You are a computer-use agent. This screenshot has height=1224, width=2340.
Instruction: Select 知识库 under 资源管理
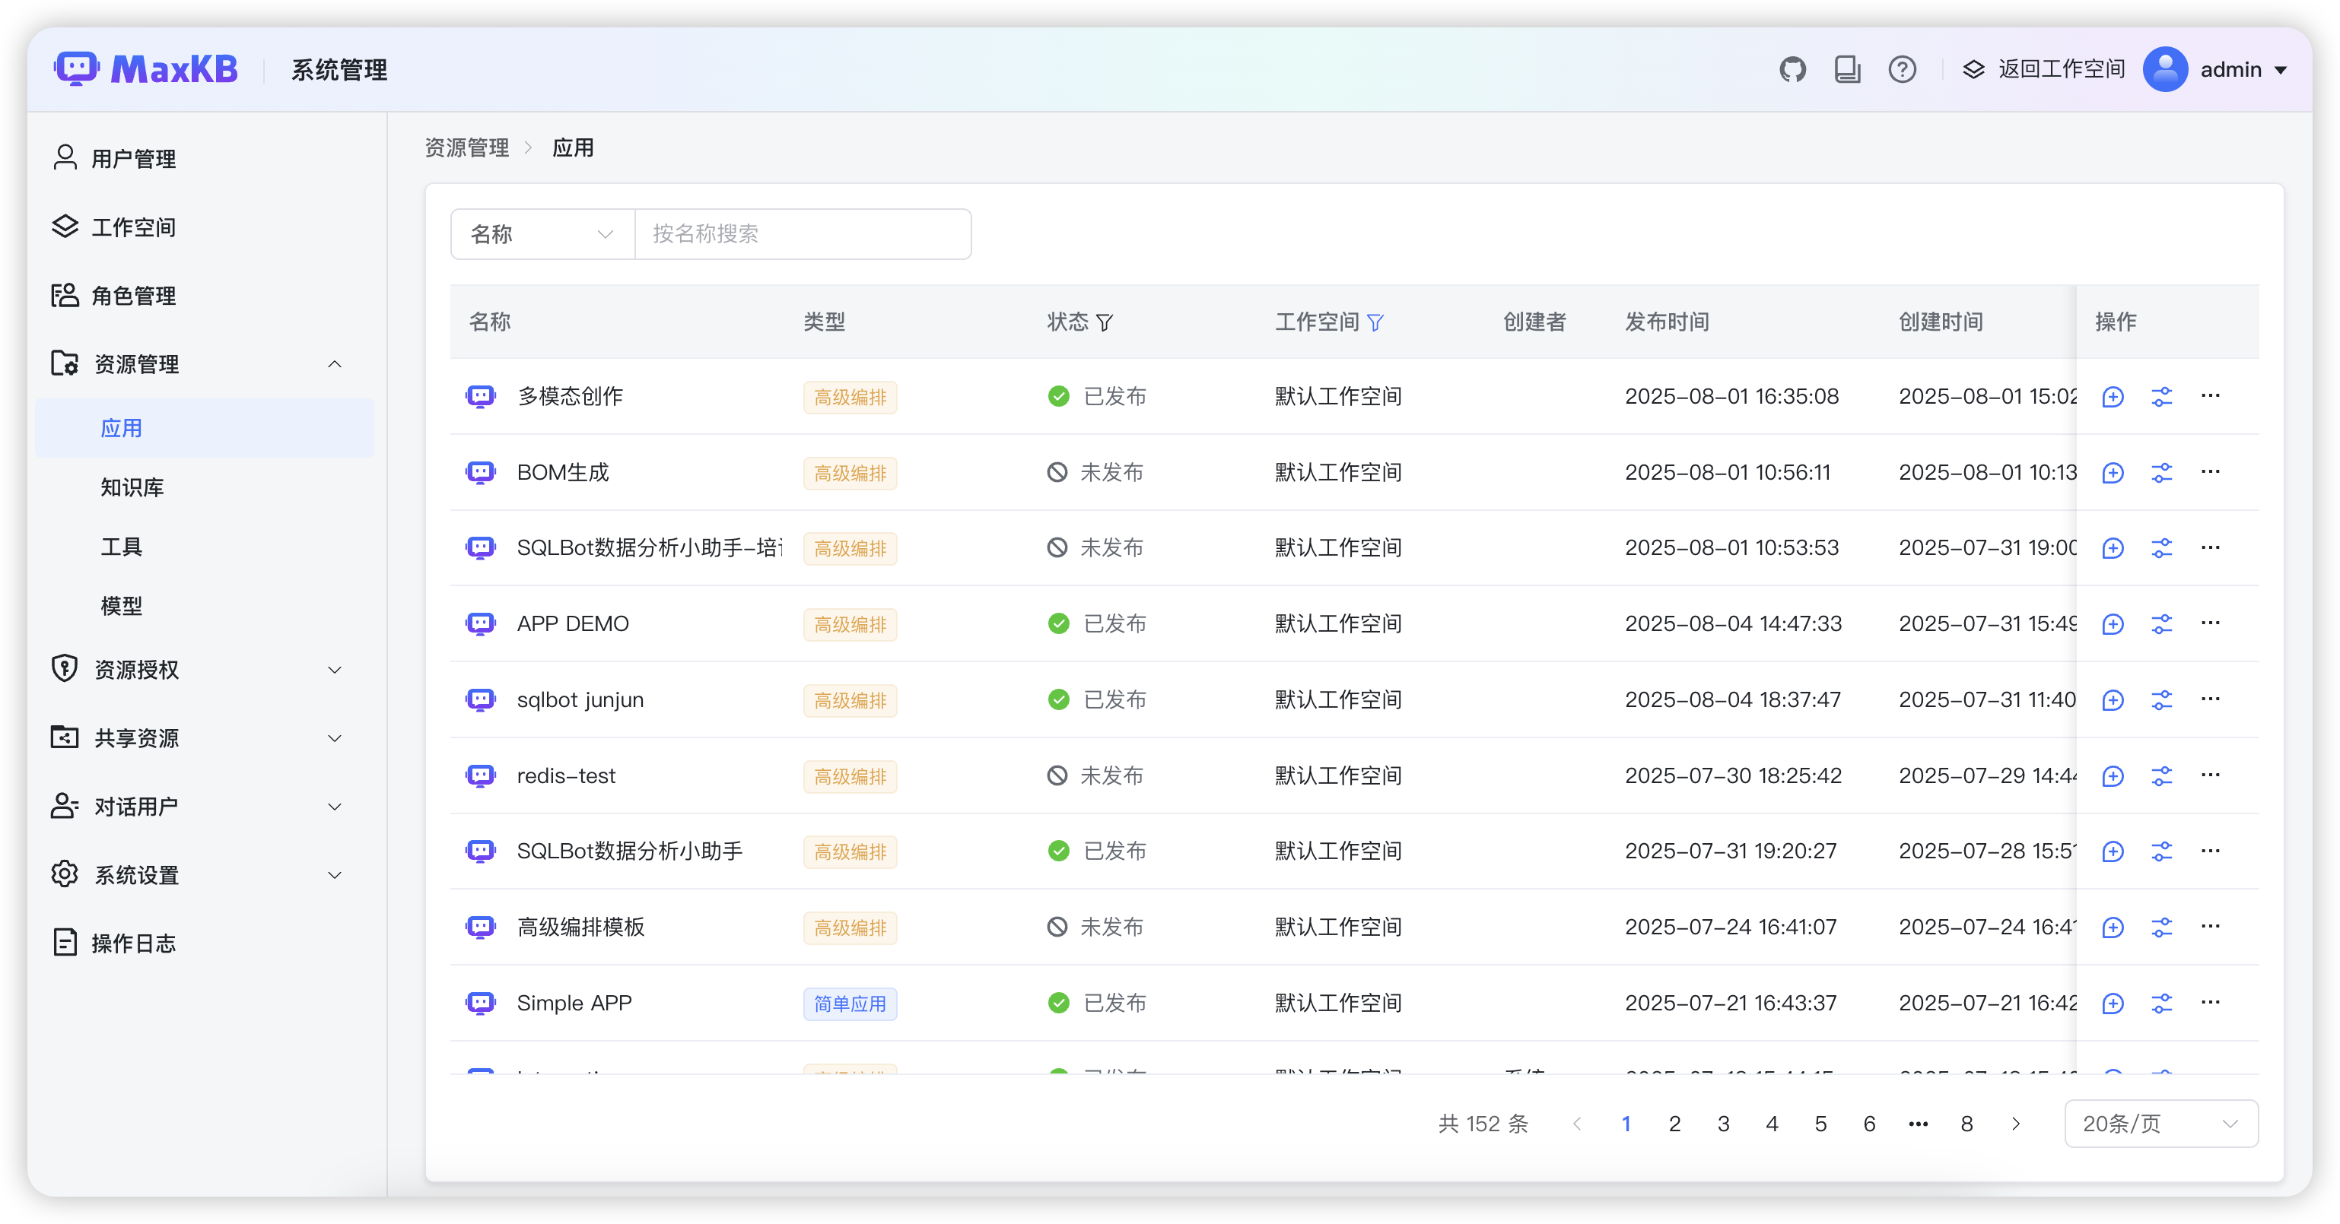click(x=205, y=487)
